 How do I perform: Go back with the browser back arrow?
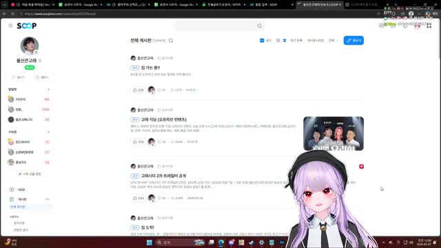point(5,14)
